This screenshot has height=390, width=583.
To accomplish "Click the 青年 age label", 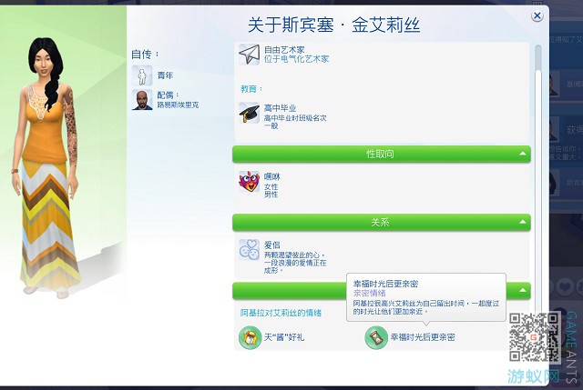I will pos(165,75).
